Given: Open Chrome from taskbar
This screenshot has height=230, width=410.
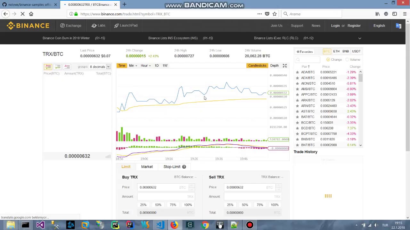Looking at the screenshot, I should click(205, 225).
